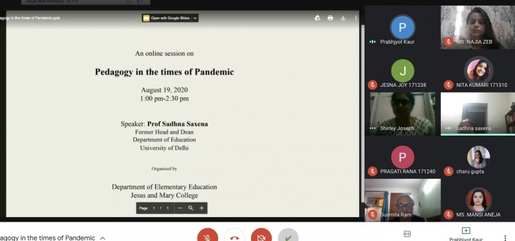Click audio indicator beside Prabhjyot Kaur
Viewport: 515px width, 241px height.
(372, 42)
